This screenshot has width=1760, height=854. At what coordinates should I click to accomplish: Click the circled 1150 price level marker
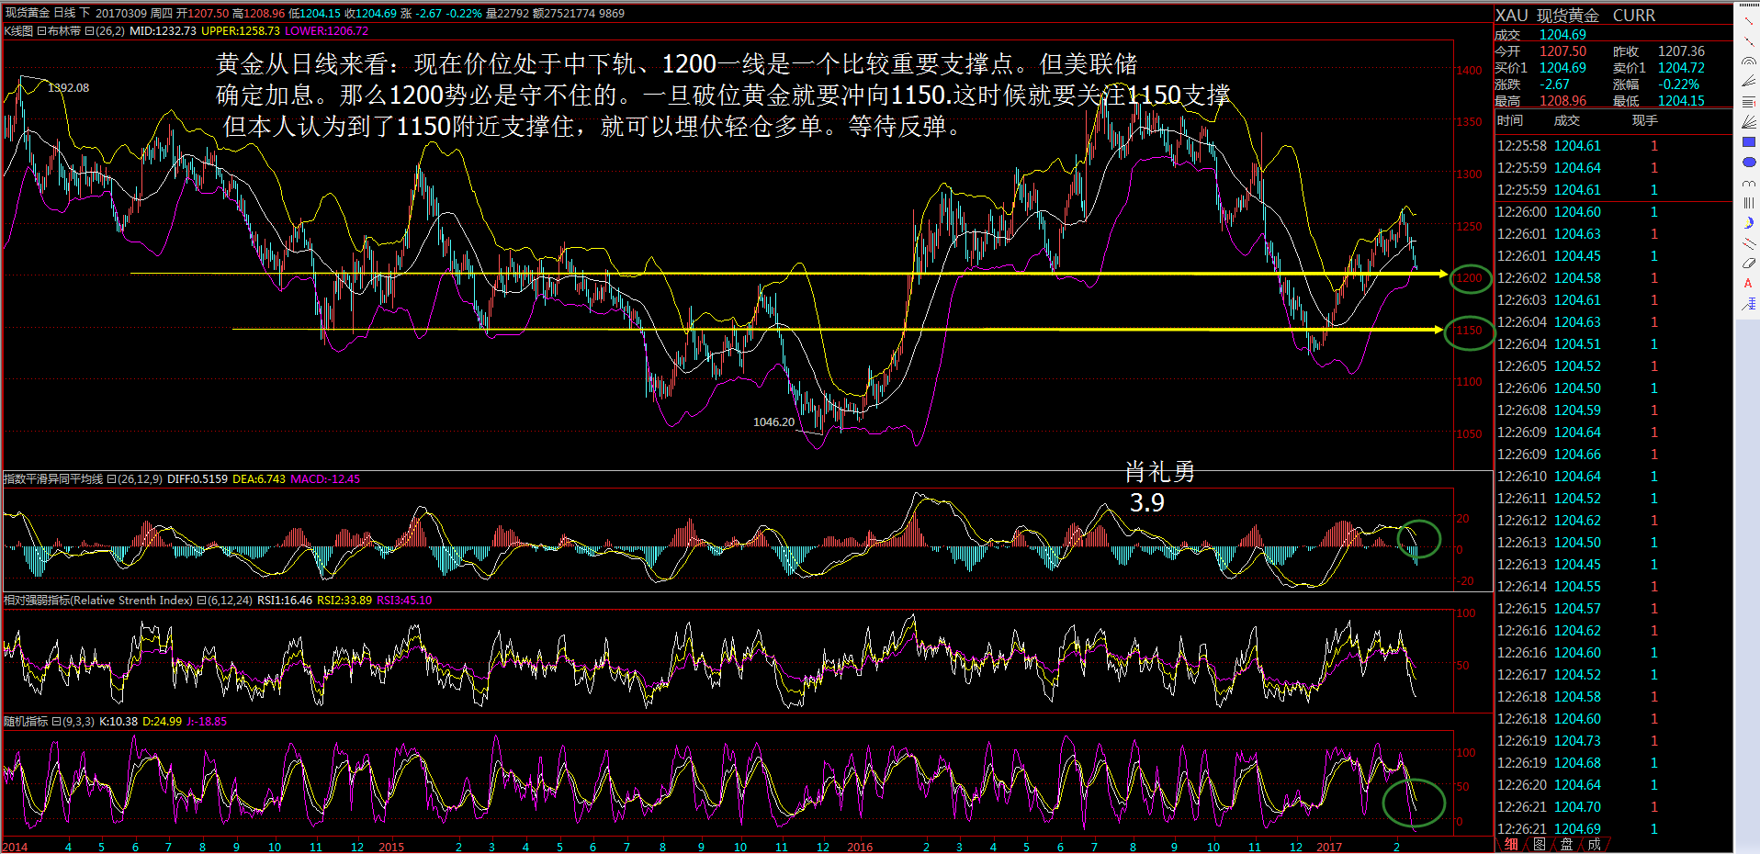tap(1469, 331)
